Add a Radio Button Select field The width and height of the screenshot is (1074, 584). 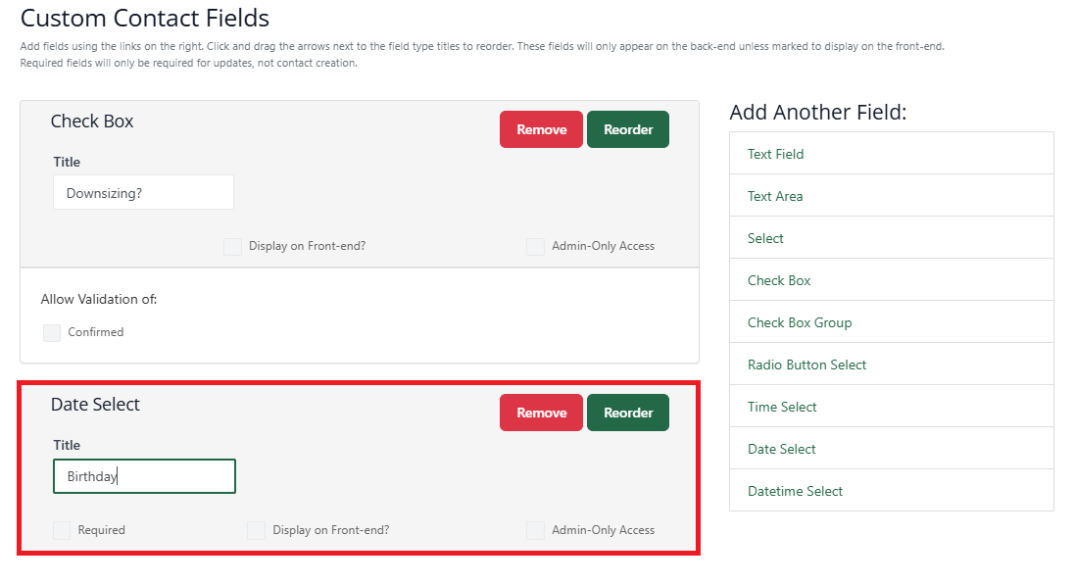[891, 365]
